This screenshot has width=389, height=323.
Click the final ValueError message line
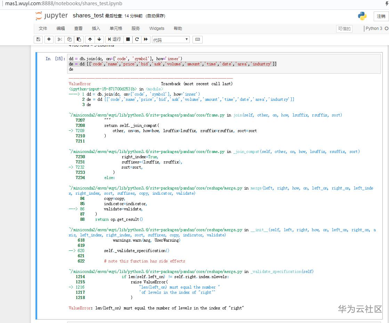156,308
